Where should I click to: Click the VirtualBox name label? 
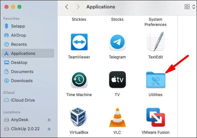[79, 132]
